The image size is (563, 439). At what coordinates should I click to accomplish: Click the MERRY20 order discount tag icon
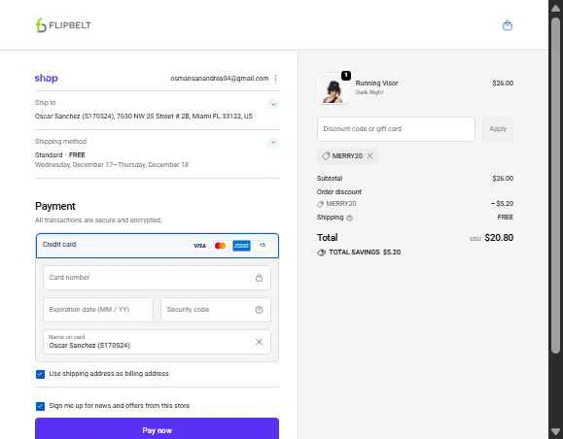(320, 204)
